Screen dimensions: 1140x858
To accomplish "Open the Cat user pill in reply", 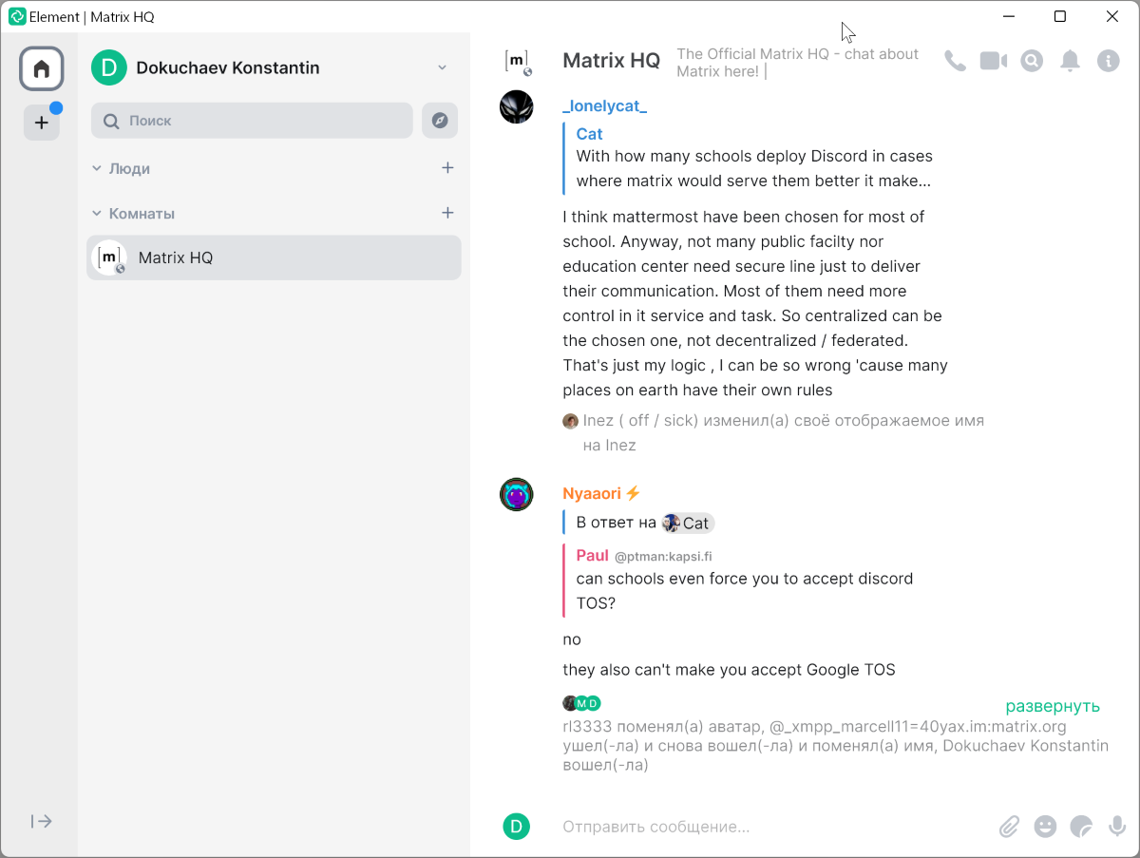I will click(x=688, y=524).
